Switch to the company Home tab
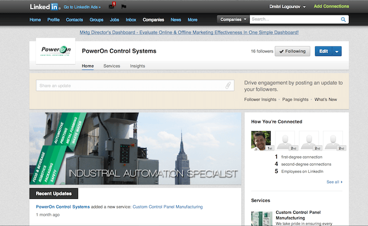This screenshot has width=368, height=226. [88, 66]
